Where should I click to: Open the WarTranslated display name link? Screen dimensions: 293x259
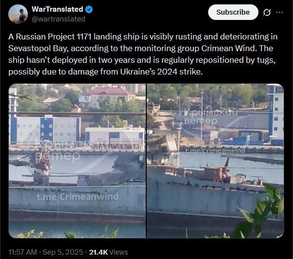point(58,9)
